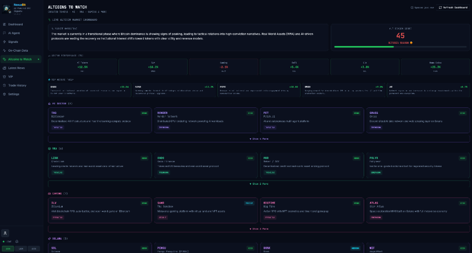
Task: Open the ATLAS Star Atlas card
Action: 418,210
